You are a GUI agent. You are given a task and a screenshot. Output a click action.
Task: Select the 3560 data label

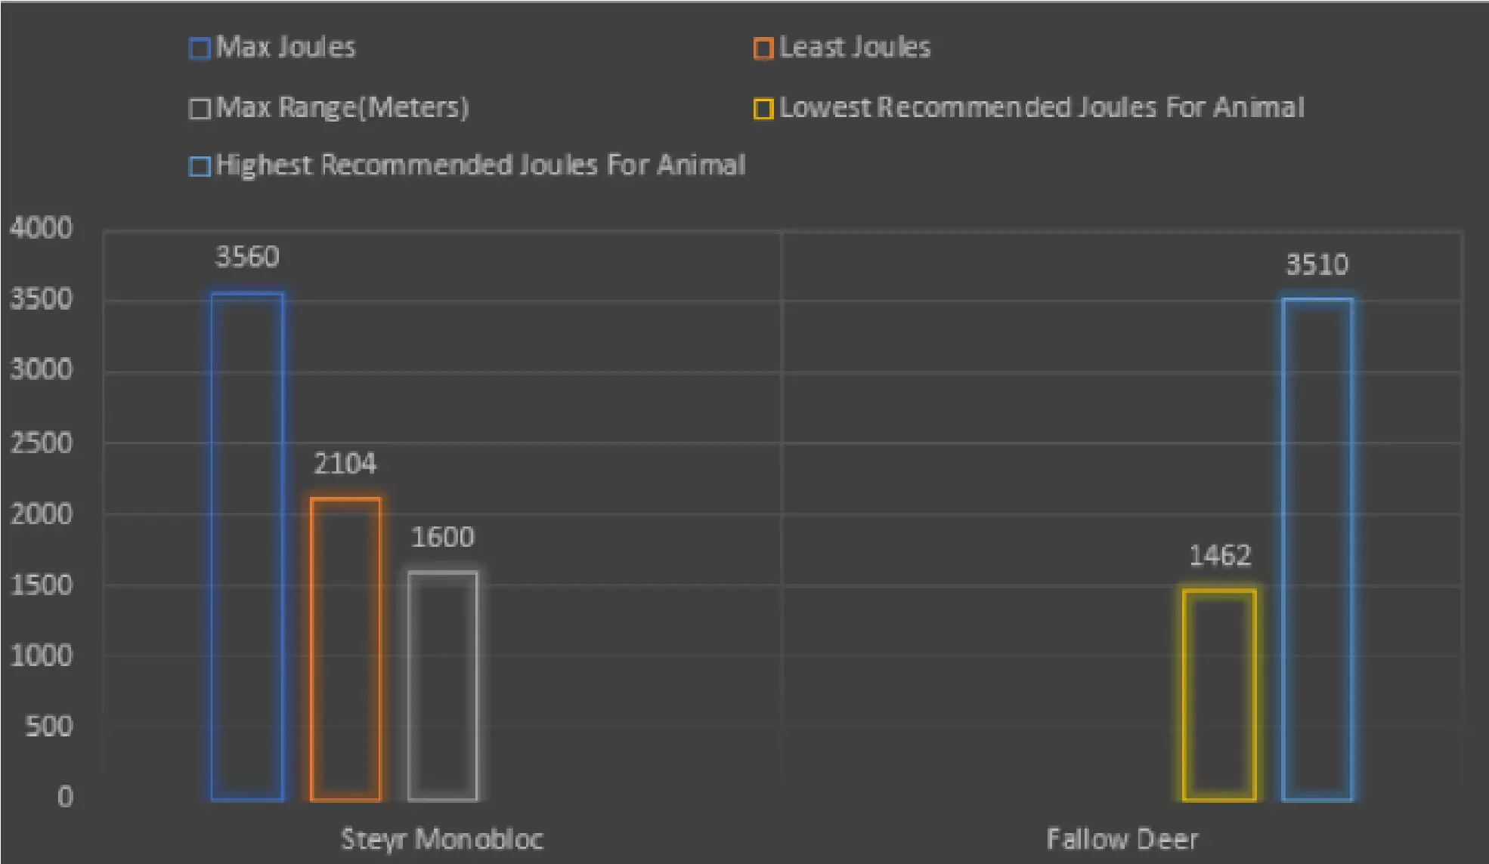[x=247, y=258]
